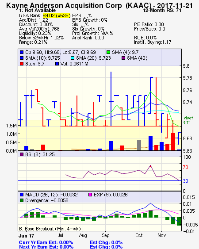199x249 pixels.
Task: Click the ROE: 0.0% text
Action: pyautogui.click(x=145, y=38)
